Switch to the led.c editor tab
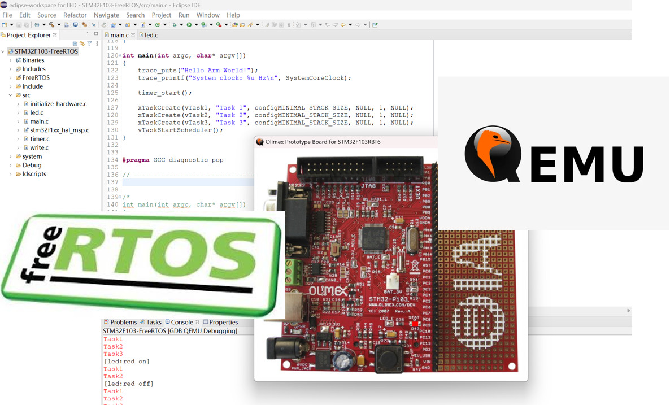 (151, 35)
